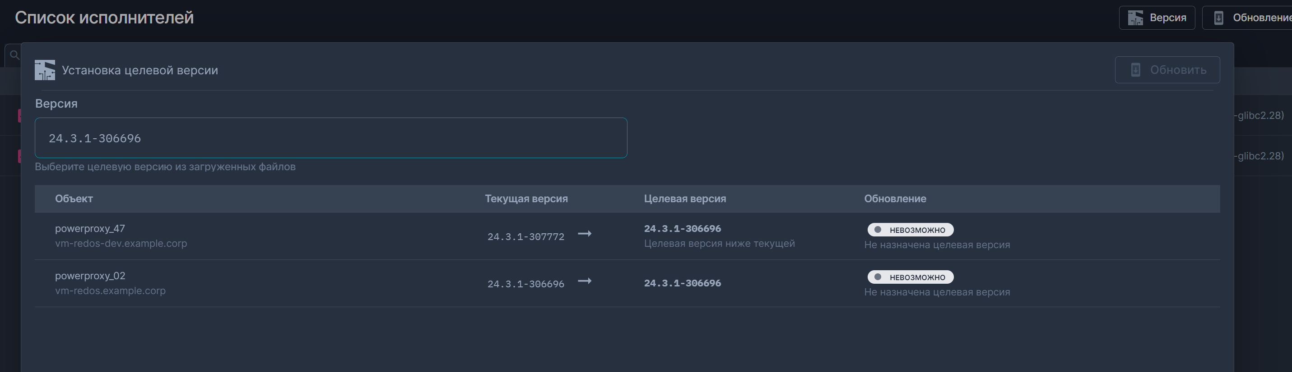Viewport: 1292px width, 372px height.
Task: Click the icon beside Установка целевой версии
Action: click(45, 70)
